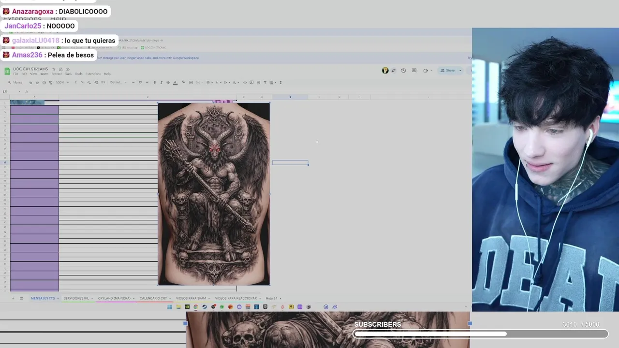Image resolution: width=619 pixels, height=348 pixels.
Task: Open the Format menu
Action: (57, 74)
